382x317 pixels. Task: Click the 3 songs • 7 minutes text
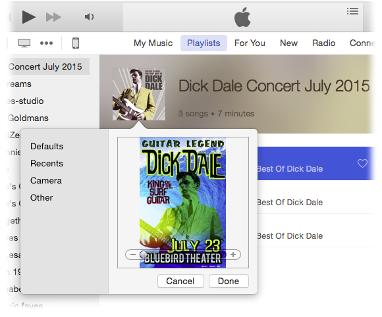click(x=216, y=114)
